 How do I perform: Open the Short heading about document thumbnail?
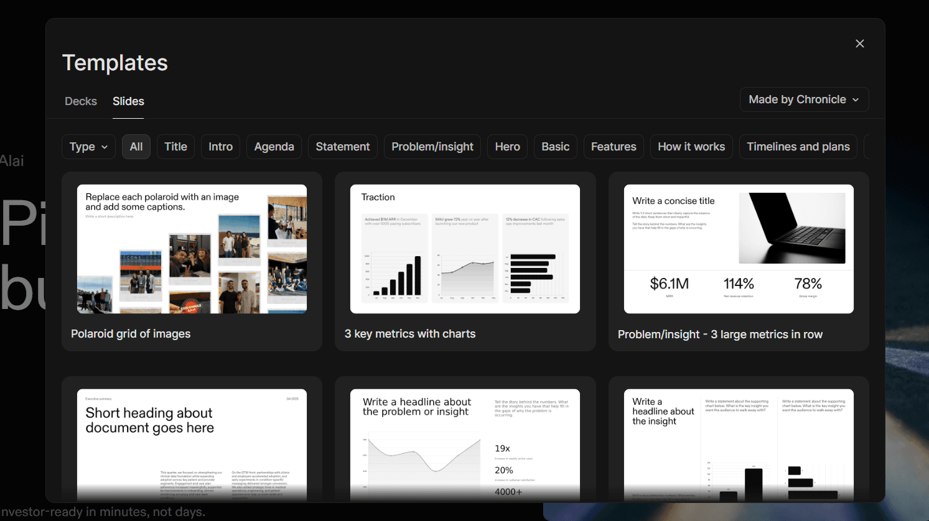[192, 445]
